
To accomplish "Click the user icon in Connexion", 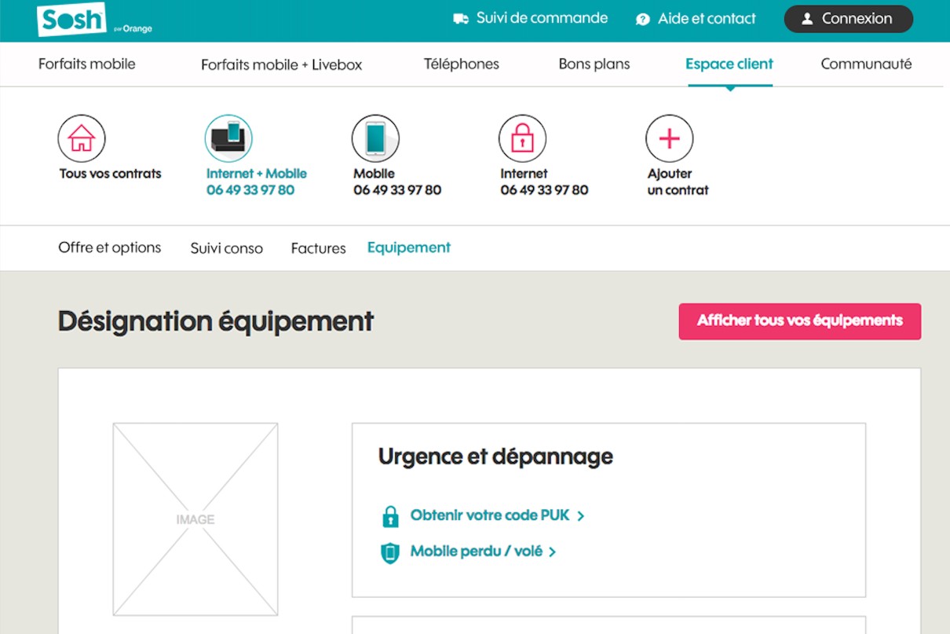I will pyautogui.click(x=807, y=19).
